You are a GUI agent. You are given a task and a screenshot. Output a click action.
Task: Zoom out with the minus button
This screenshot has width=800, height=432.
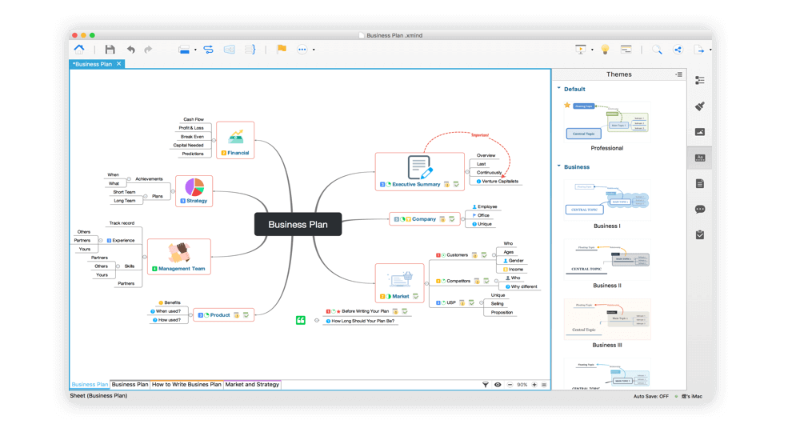(x=510, y=385)
